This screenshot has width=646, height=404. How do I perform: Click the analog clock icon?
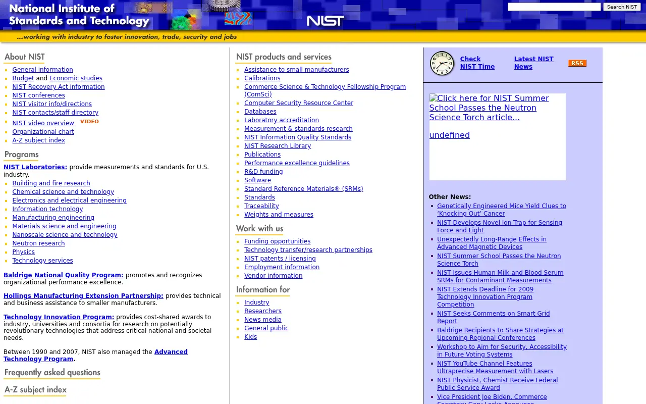[x=442, y=64]
